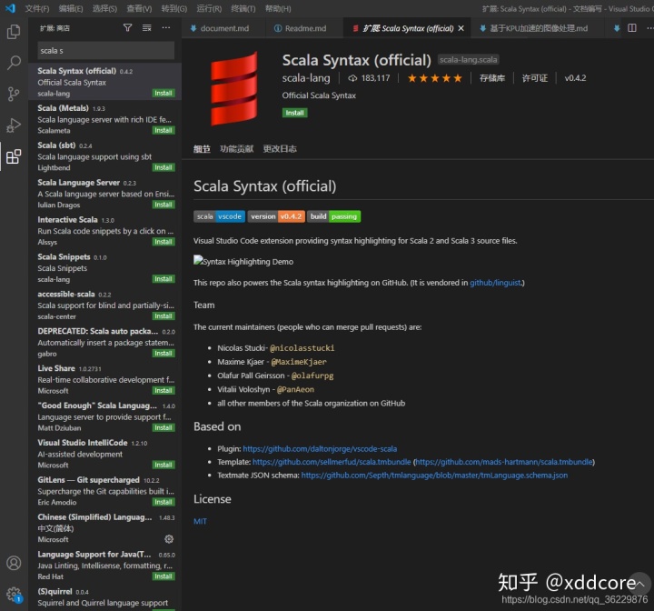Open the 转到(G) menu

click(x=173, y=8)
